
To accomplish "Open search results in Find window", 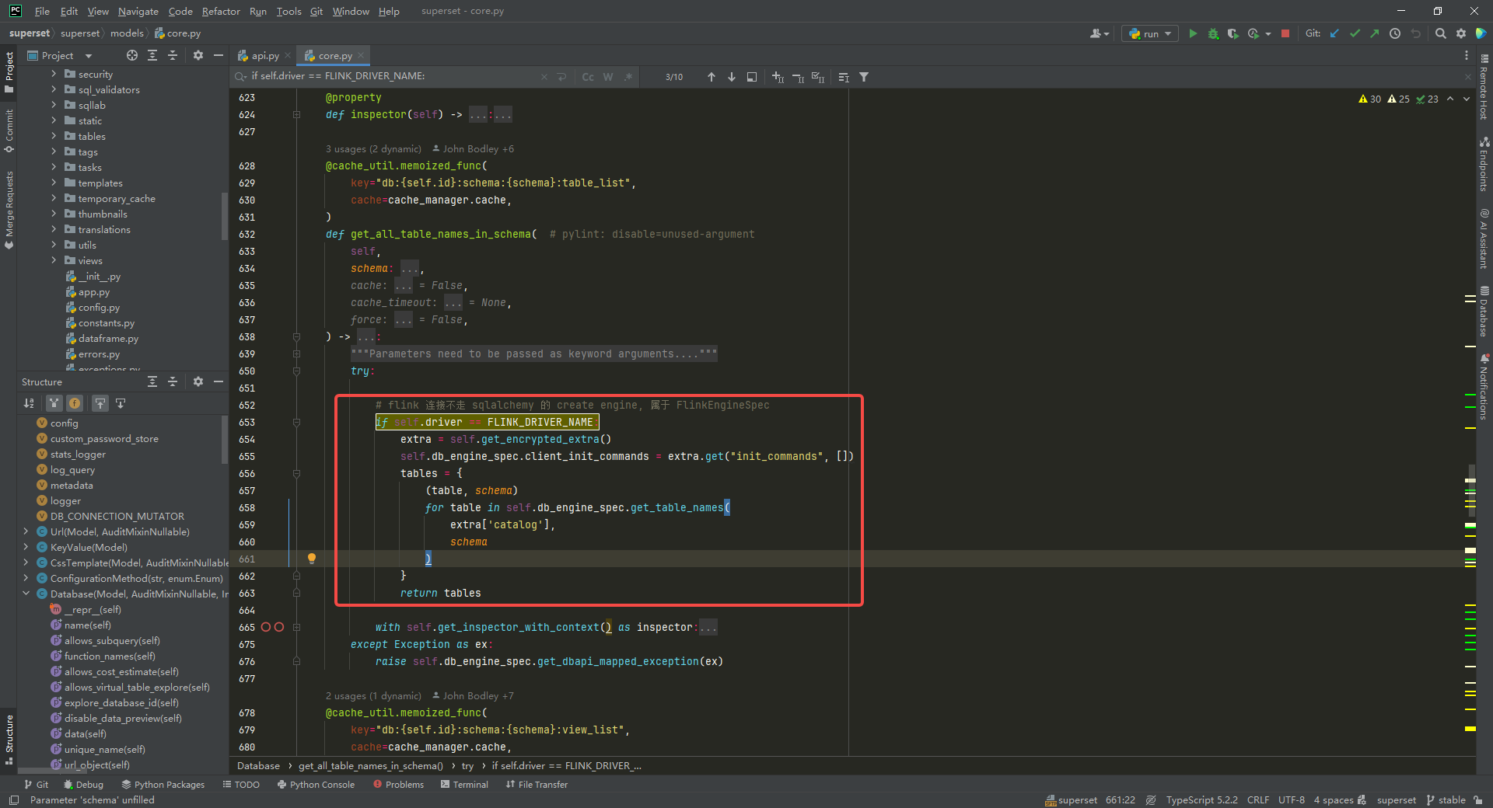I will (752, 77).
